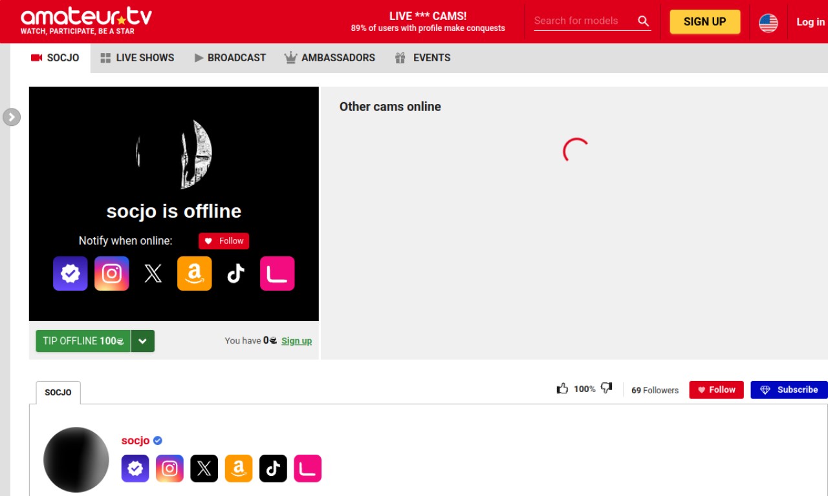Click the thumbs down icon
The image size is (828, 496).
(606, 388)
